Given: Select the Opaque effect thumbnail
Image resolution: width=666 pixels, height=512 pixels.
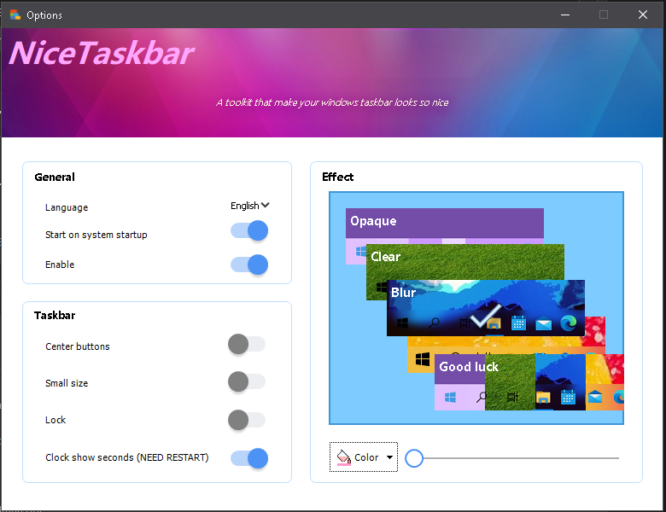Looking at the screenshot, I should pyautogui.click(x=444, y=226).
